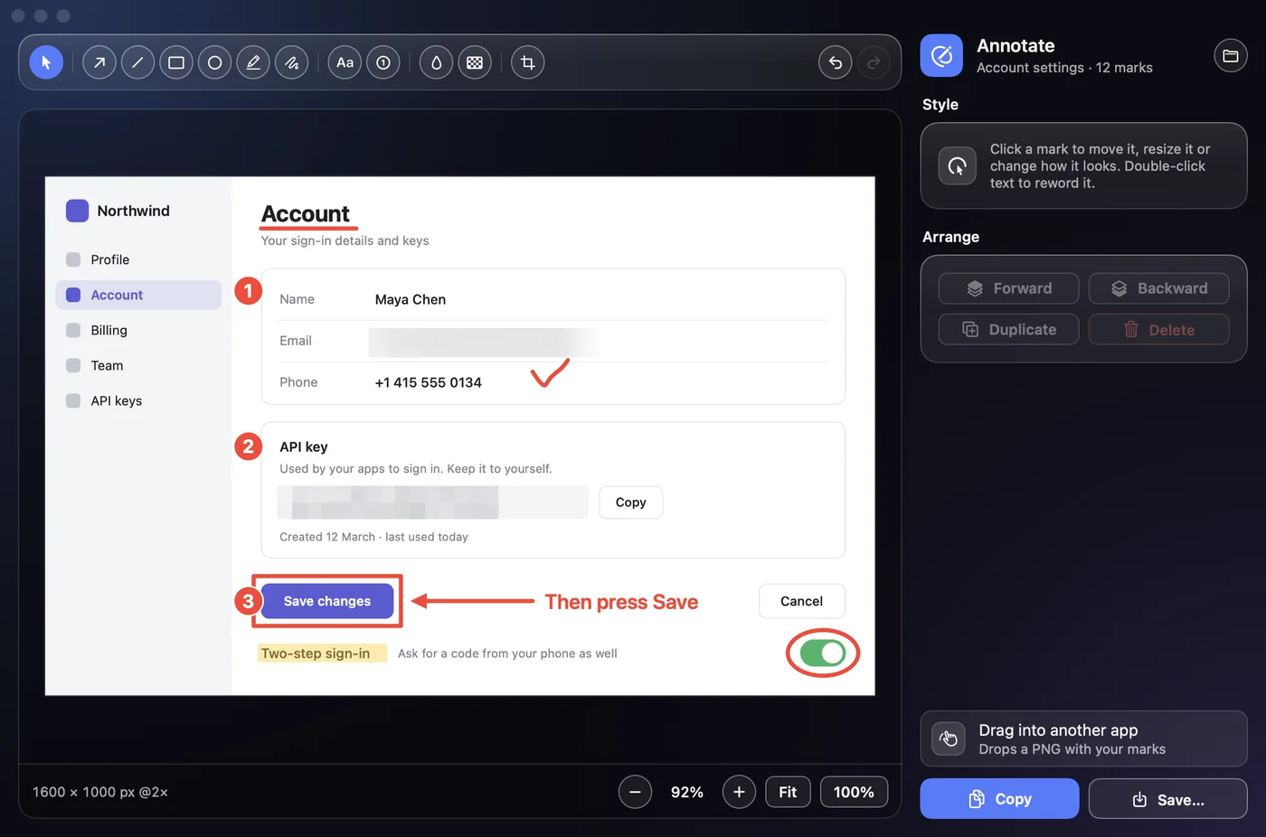Click the Account settings · 12 marks subtitle
Screen dimensions: 1266x837
(x=1064, y=68)
